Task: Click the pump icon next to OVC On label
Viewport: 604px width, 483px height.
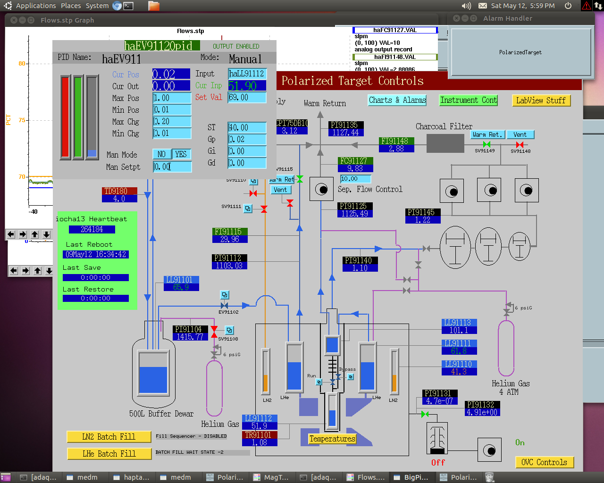Action: [489, 450]
